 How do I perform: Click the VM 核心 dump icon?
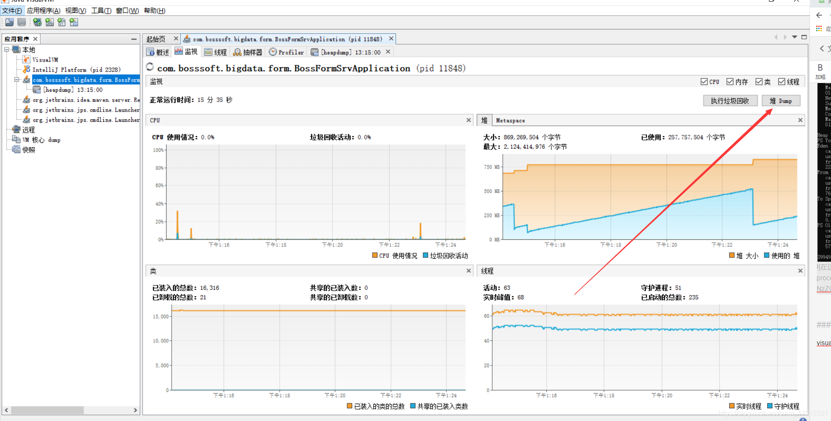(x=16, y=139)
